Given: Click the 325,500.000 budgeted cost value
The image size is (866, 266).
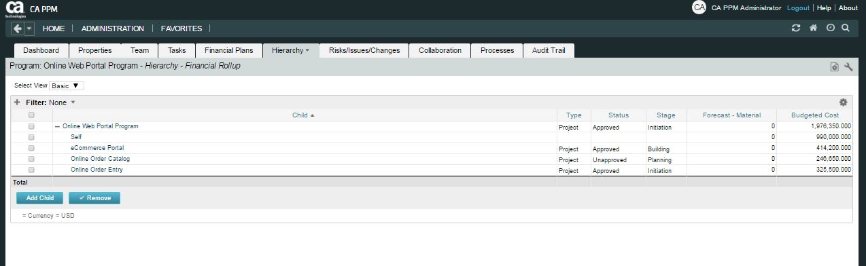Looking at the screenshot, I should click(x=833, y=170).
